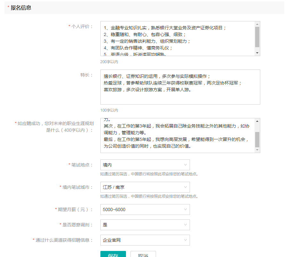Click the 保存 button
290x257 pixels.
[113, 254]
